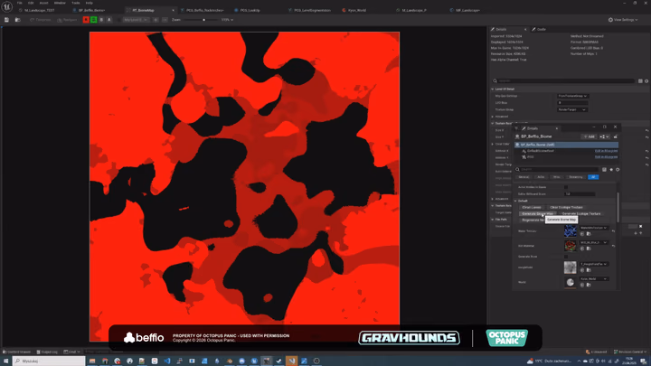Viewport: 651px width, 366px height.
Task: Click the heightfield texture thumbnail
Action: click(x=570, y=267)
